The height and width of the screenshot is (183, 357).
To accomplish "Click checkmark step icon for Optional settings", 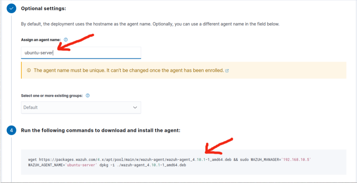I will pos(11,9).
